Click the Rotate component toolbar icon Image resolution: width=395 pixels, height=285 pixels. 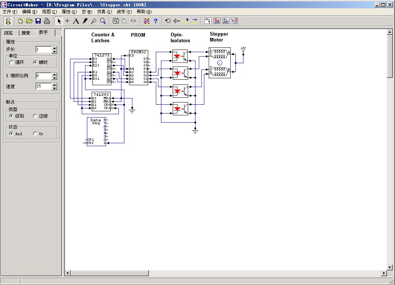pos(168,21)
